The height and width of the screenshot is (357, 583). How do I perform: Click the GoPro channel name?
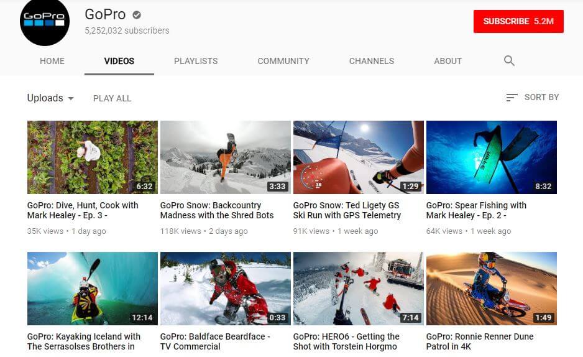click(x=105, y=14)
